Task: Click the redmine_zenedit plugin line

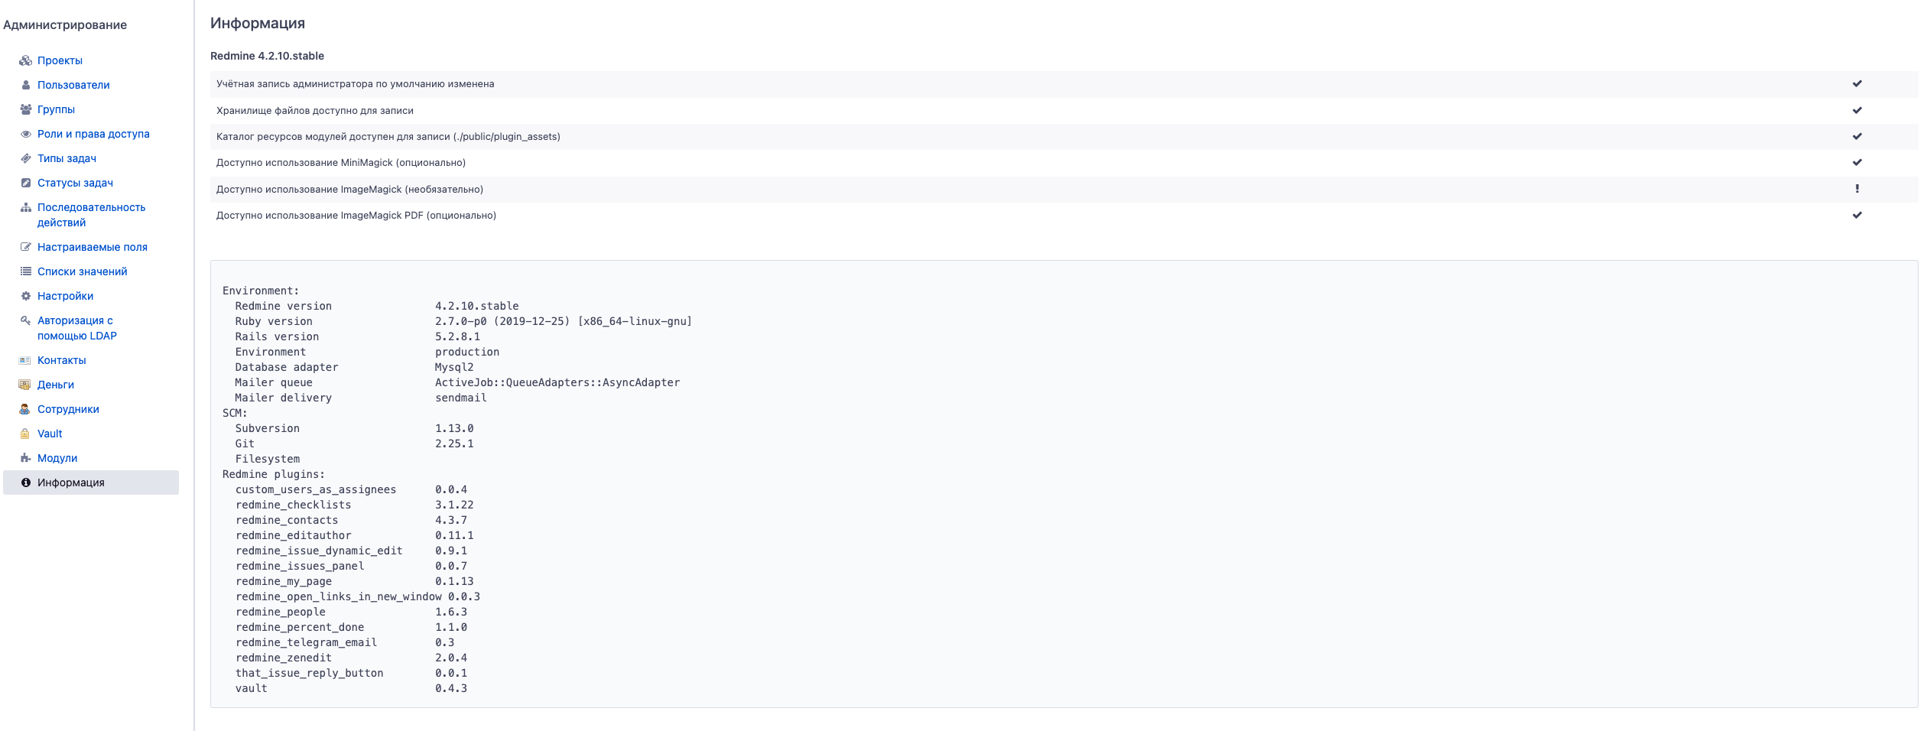Action: [x=351, y=658]
